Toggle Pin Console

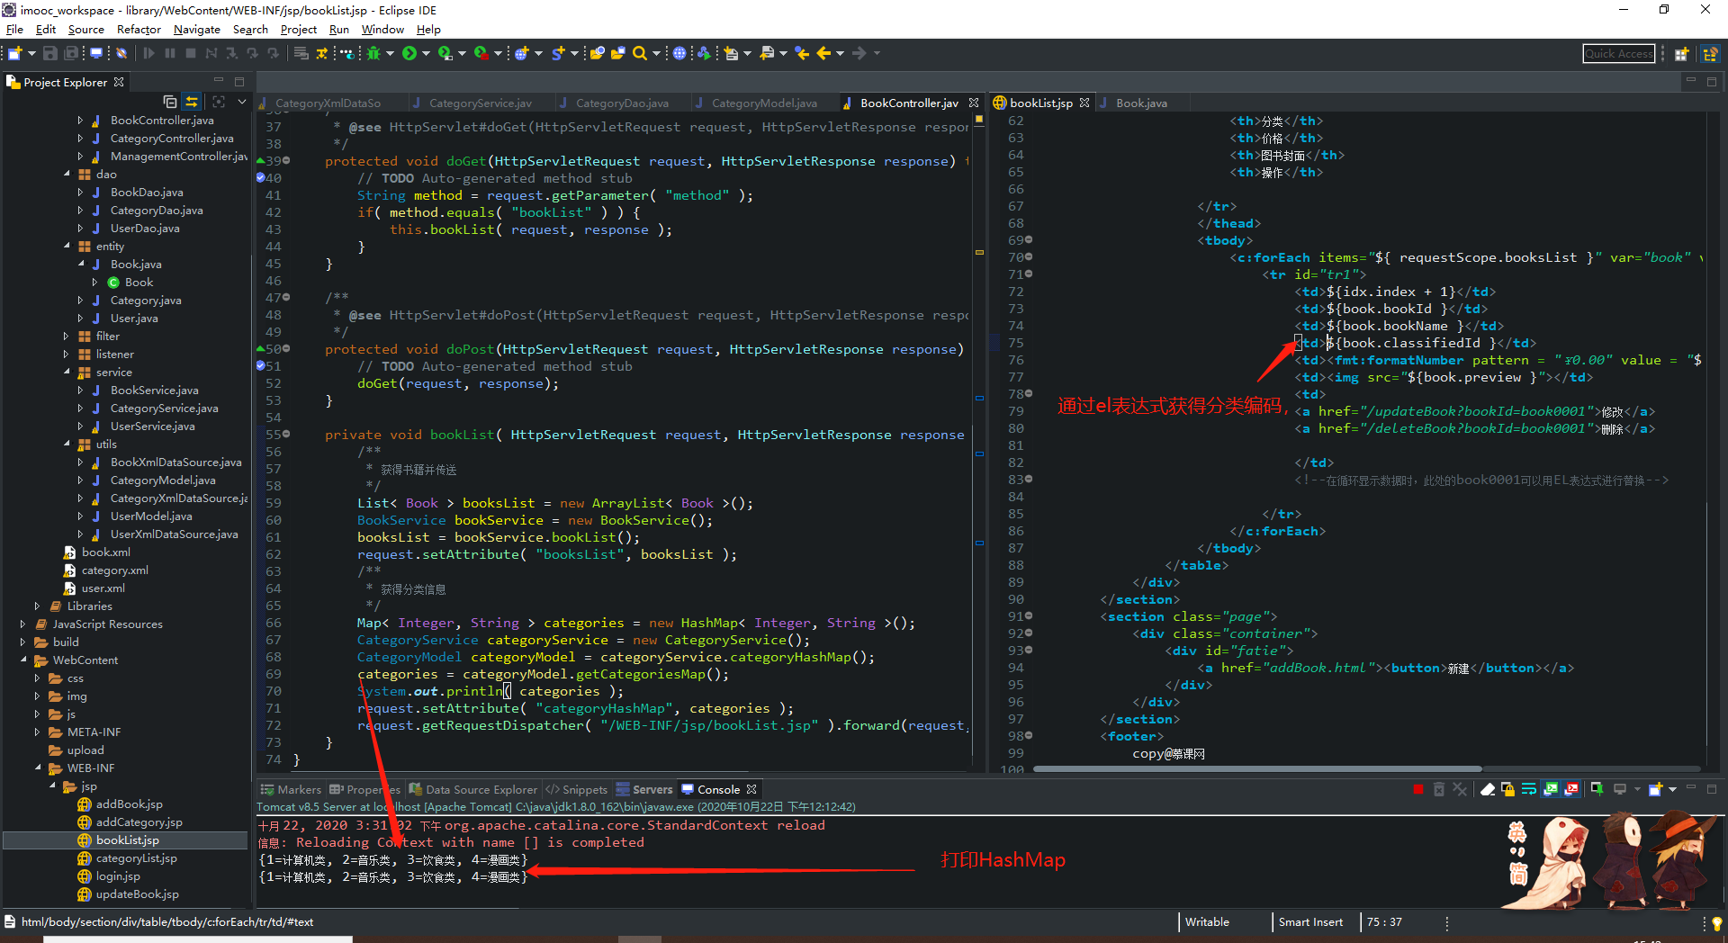pyautogui.click(x=1597, y=789)
